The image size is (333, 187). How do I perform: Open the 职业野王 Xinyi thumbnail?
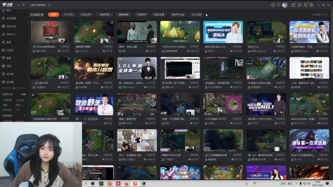click(x=94, y=104)
